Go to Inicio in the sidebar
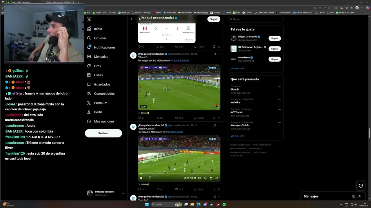Image resolution: width=371 pixels, height=208 pixels. pyautogui.click(x=94, y=29)
